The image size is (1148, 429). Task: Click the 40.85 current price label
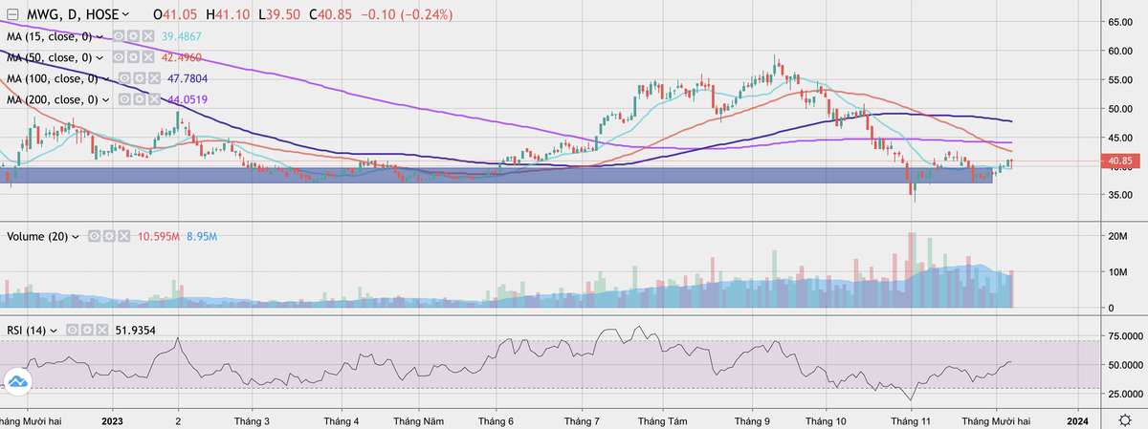click(1120, 161)
